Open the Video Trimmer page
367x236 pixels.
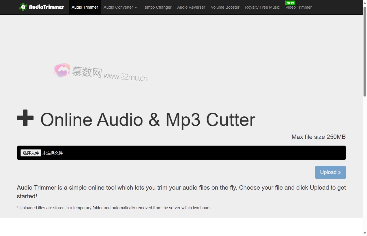coord(298,7)
